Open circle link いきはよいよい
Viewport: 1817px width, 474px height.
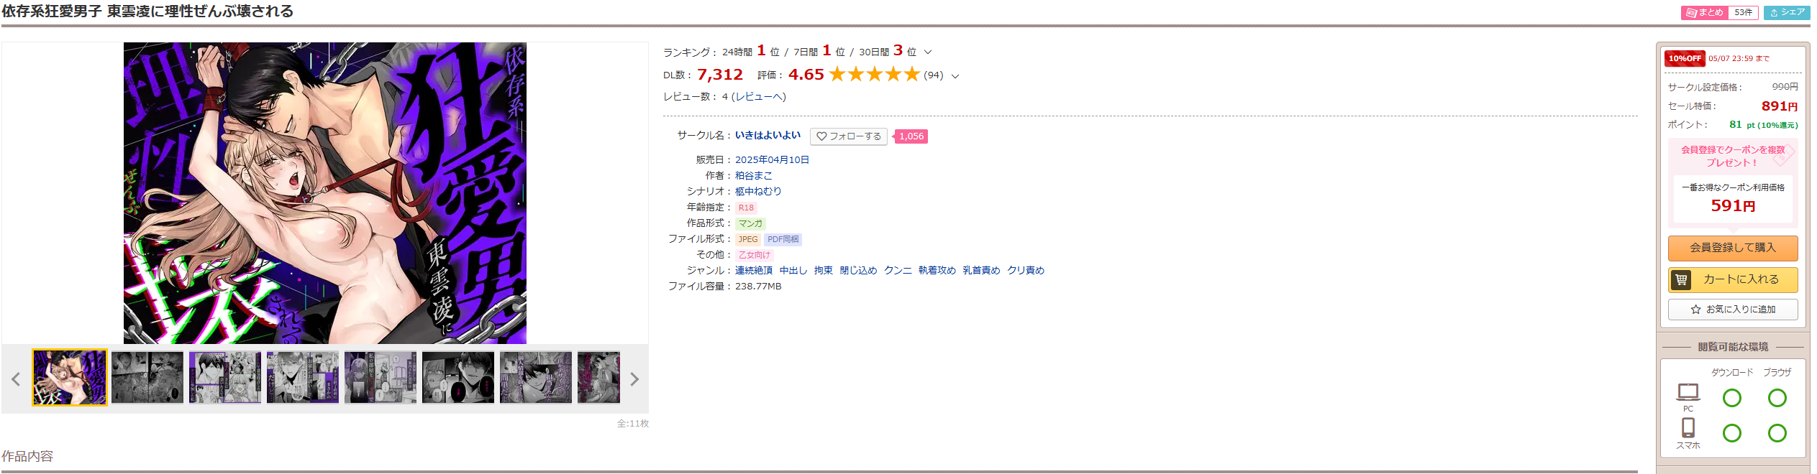768,135
